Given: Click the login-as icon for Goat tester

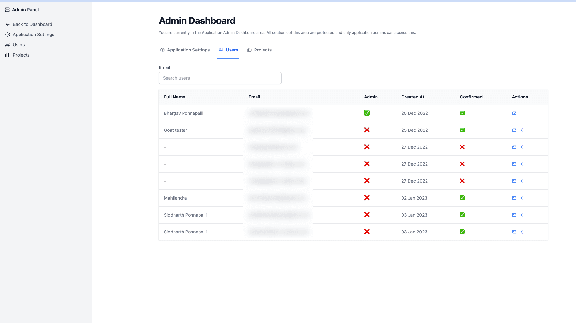Looking at the screenshot, I should point(521,130).
